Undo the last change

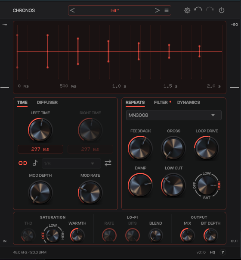coord(198,9)
